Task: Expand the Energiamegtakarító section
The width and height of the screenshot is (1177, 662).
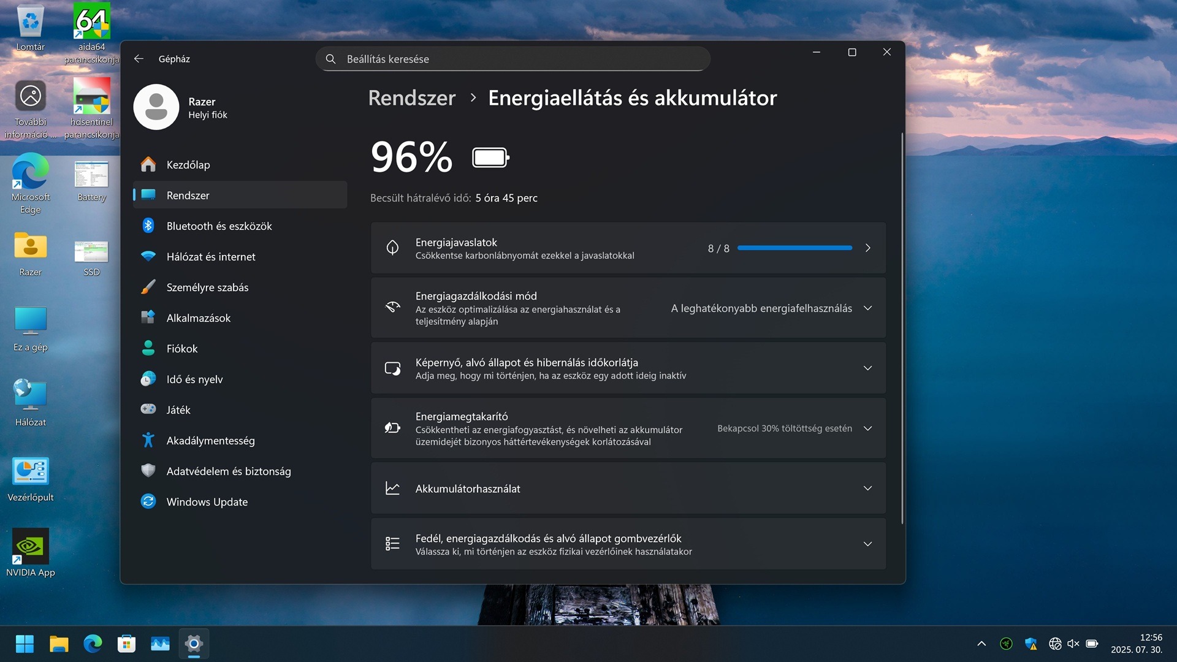Action: pyautogui.click(x=867, y=428)
